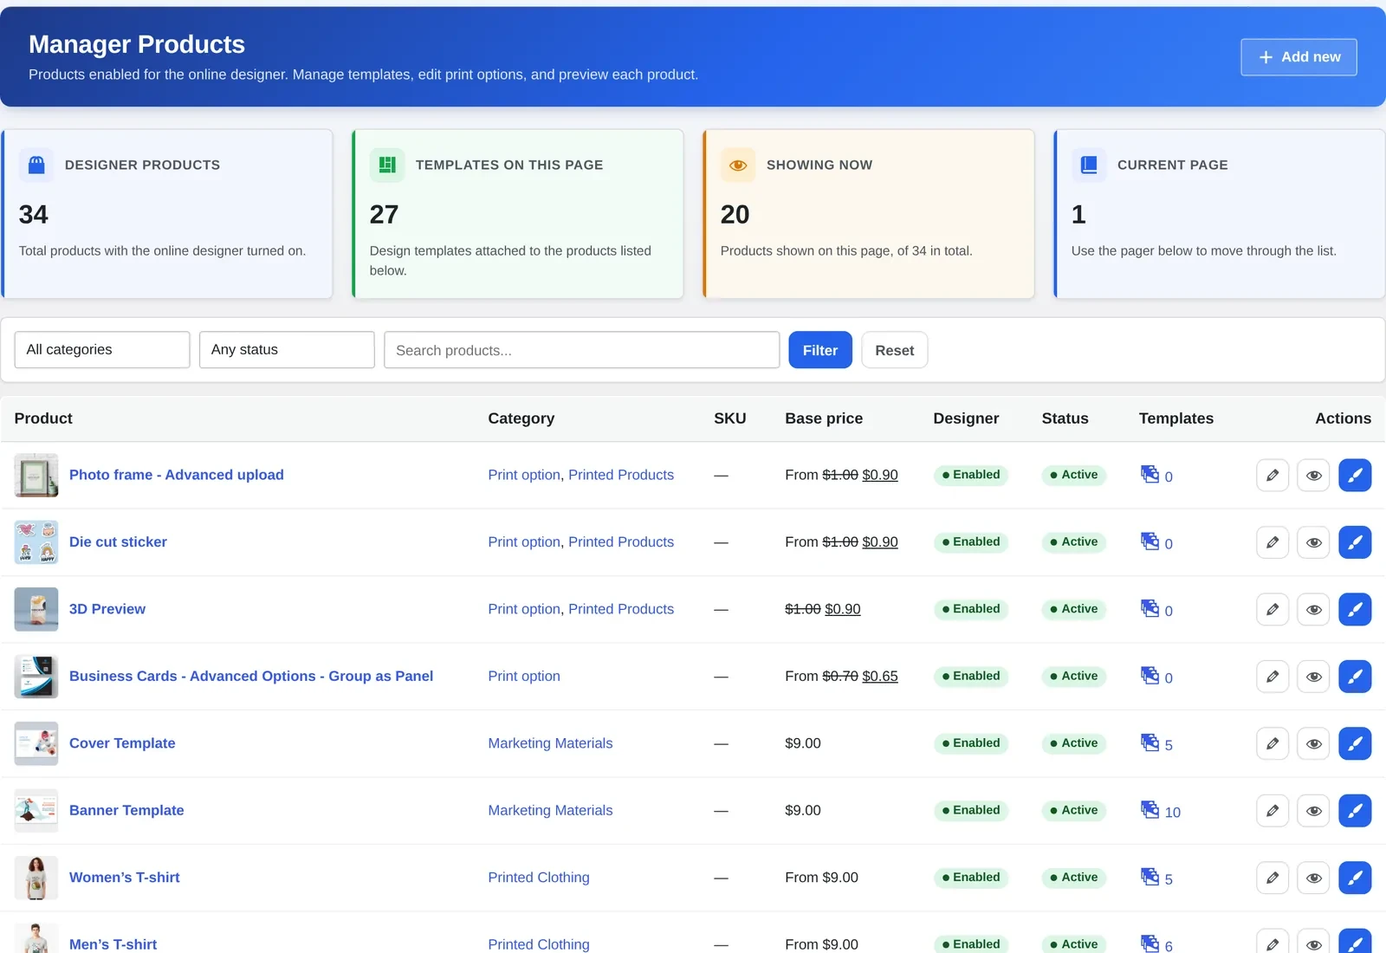The image size is (1386, 953).
Task: Click Marketing Materials category in Cover Template row
Action: click(550, 743)
